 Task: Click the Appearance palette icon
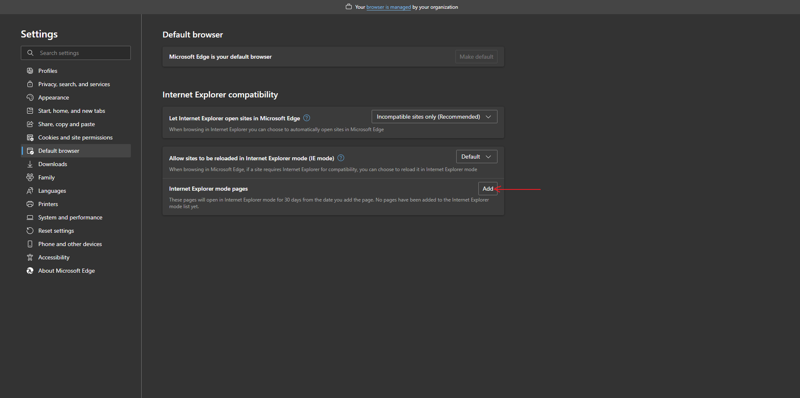point(30,97)
